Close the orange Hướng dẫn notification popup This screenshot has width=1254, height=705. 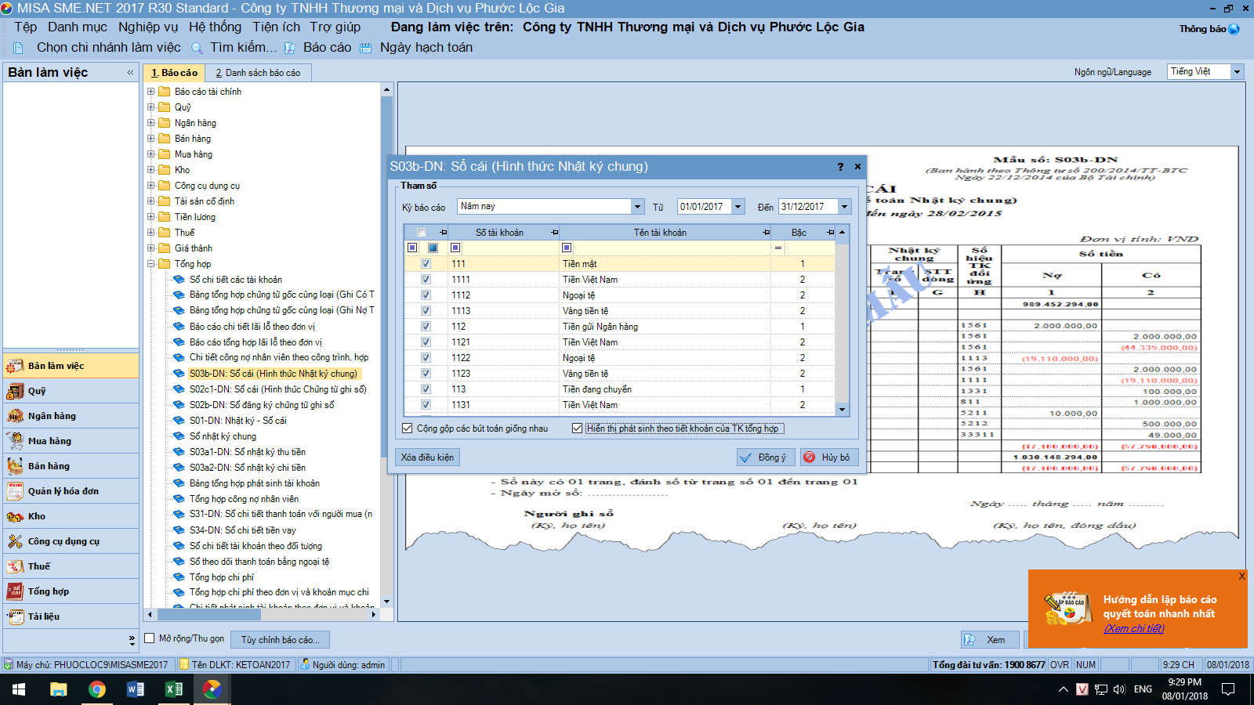pos(1241,577)
